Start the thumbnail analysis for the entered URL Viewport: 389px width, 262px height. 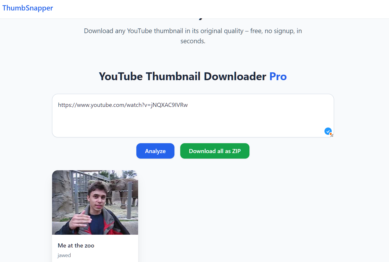(155, 151)
